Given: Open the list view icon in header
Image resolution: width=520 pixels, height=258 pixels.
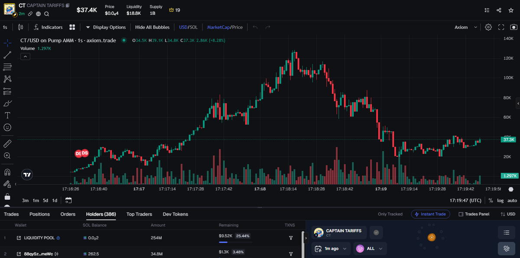Looking at the screenshot, I should [487, 10].
